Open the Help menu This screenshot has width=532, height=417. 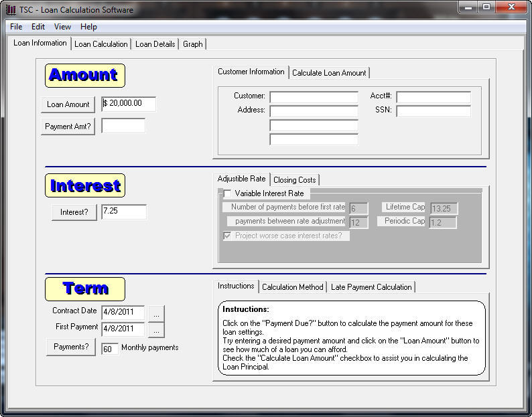tap(88, 27)
